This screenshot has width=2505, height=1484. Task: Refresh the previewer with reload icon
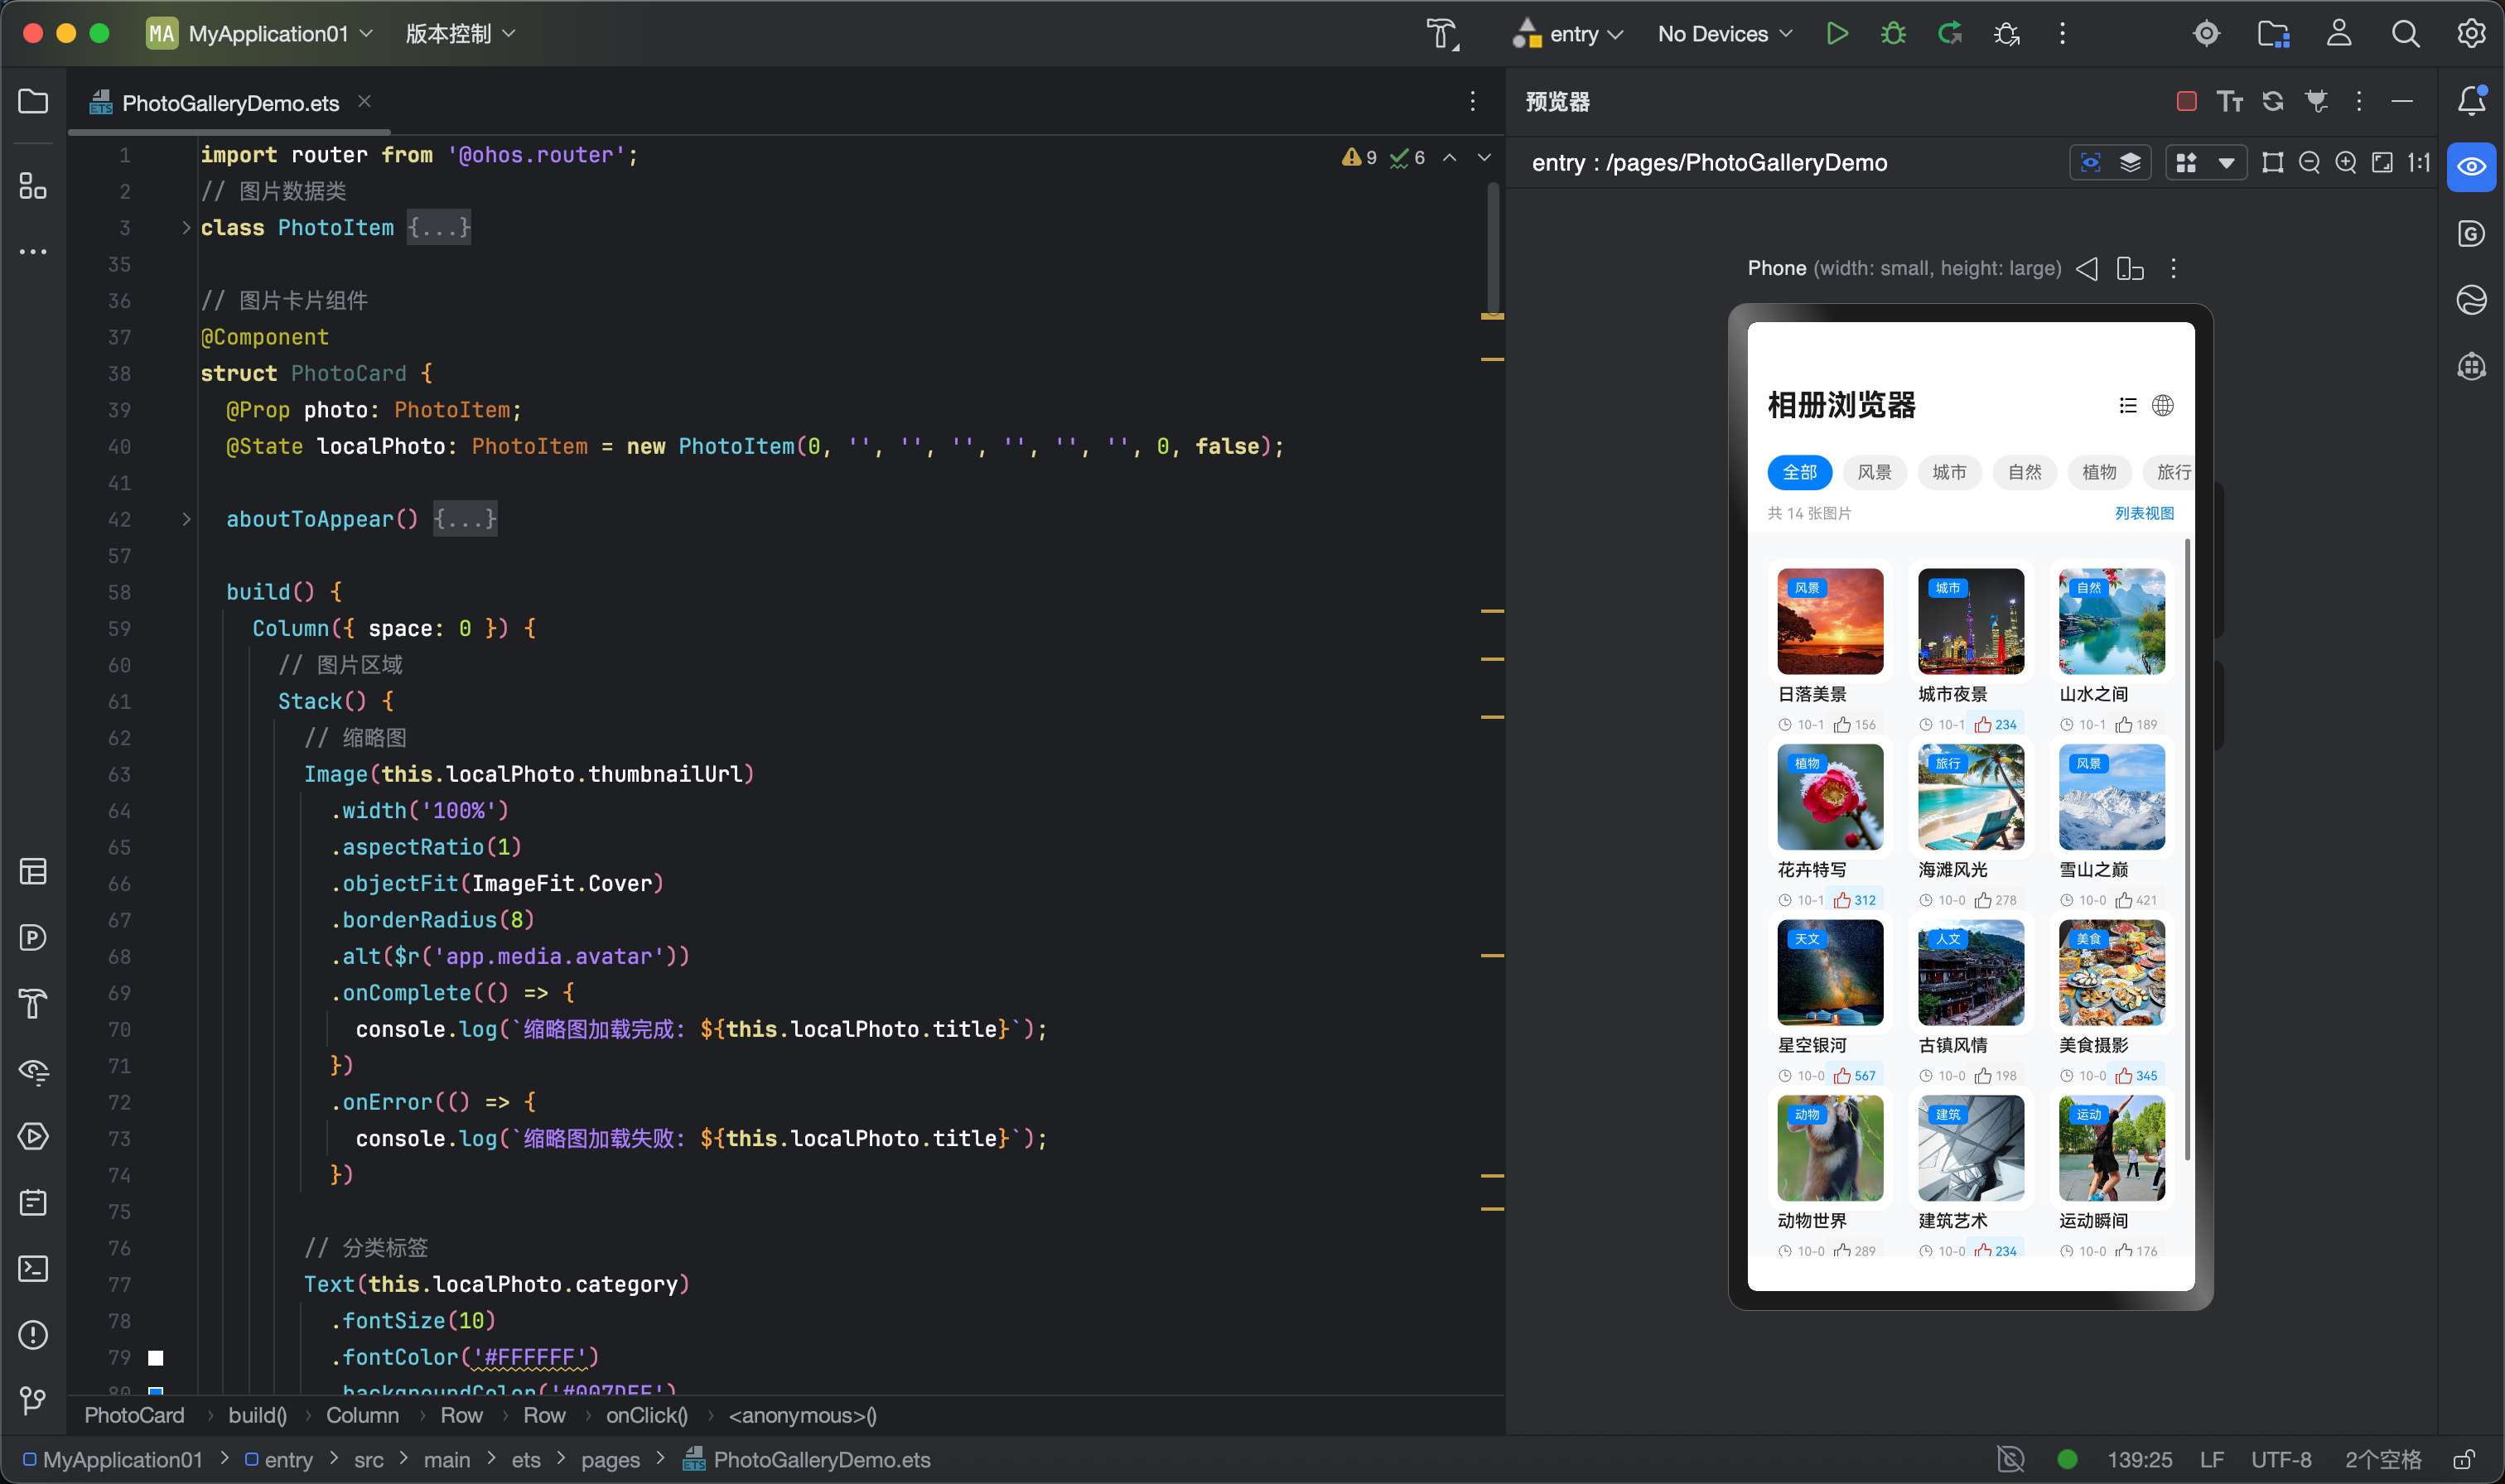[x=2272, y=101]
